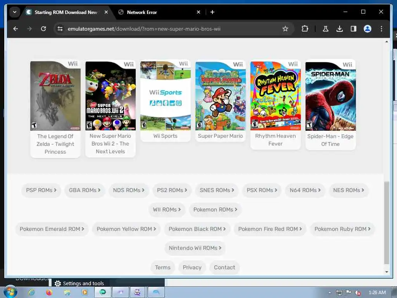Open Pokemon Black ROM link

[197, 229]
